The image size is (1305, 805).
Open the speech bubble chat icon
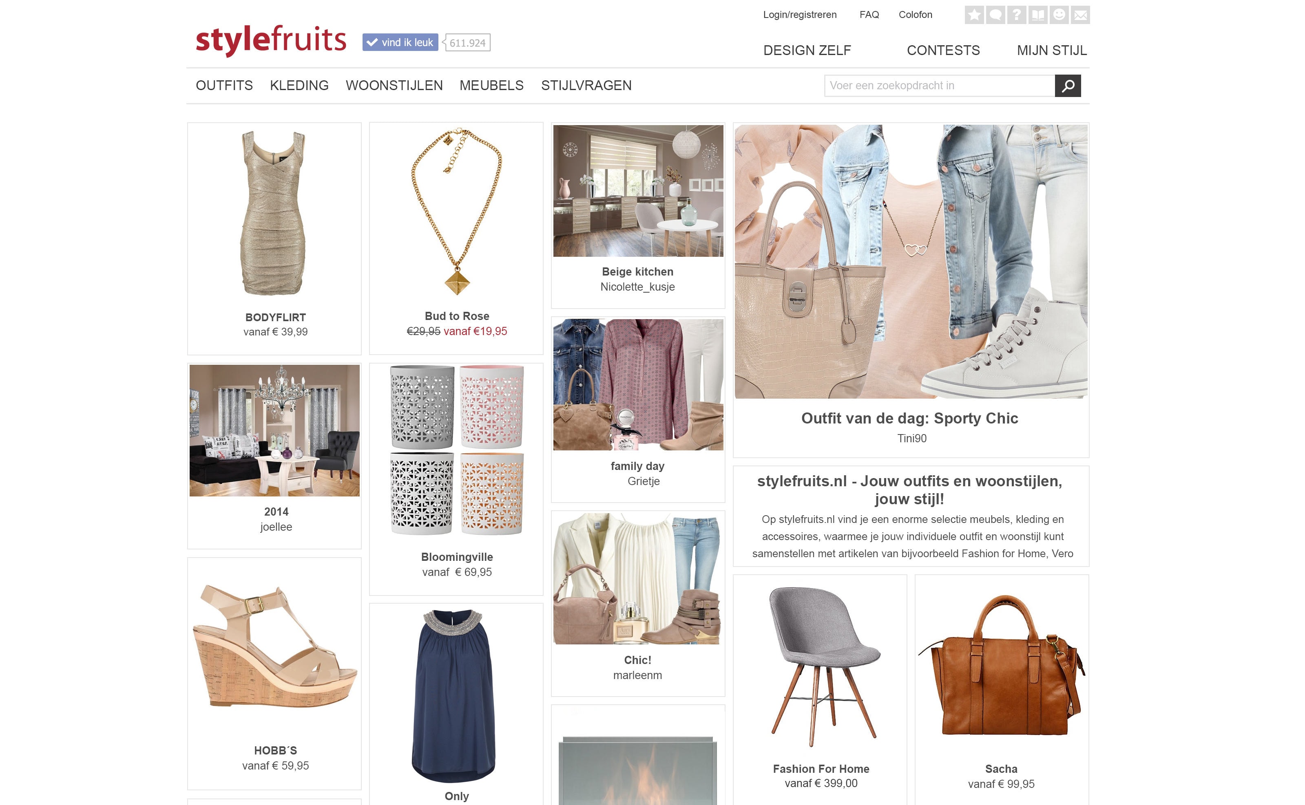click(995, 15)
